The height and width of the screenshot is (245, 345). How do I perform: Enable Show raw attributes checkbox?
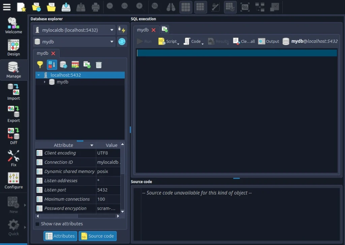(x=37, y=224)
